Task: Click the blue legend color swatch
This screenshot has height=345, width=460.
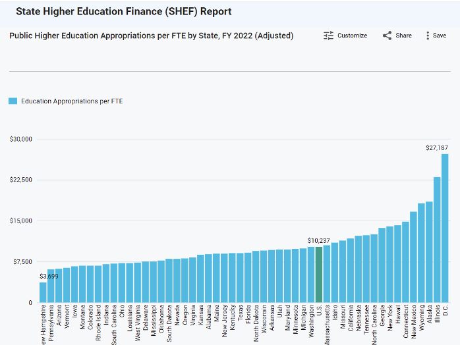Action: pos(13,101)
